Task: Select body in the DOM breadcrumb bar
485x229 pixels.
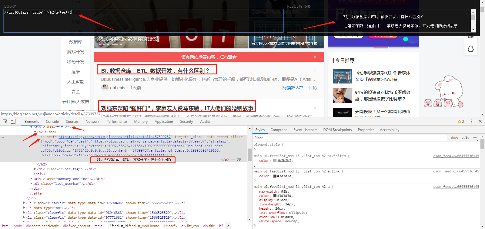Action: pos(18,226)
